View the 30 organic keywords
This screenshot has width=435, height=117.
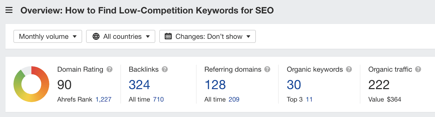click(294, 85)
